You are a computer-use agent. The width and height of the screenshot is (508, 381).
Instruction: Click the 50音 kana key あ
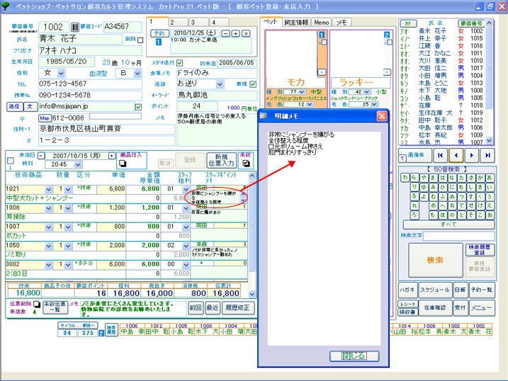click(490, 177)
